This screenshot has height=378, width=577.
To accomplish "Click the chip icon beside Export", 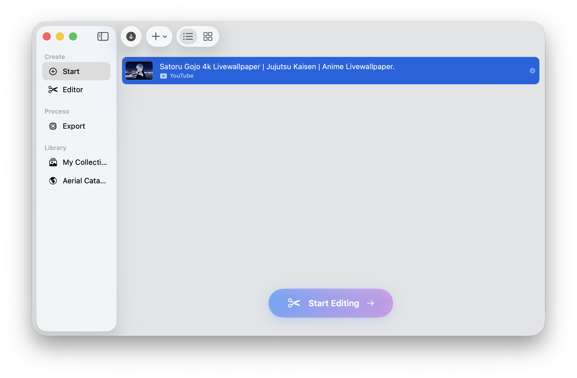I will [x=53, y=126].
